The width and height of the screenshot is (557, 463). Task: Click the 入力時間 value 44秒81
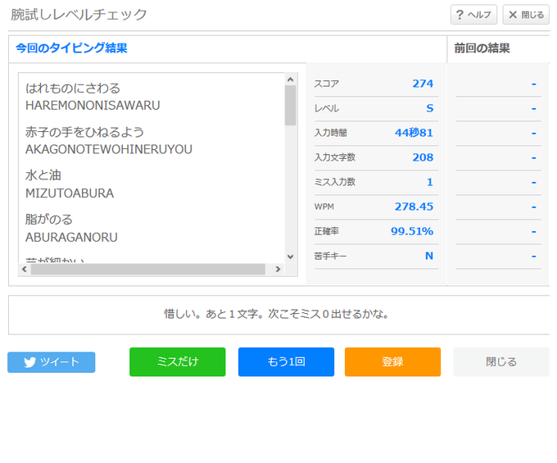(x=414, y=133)
